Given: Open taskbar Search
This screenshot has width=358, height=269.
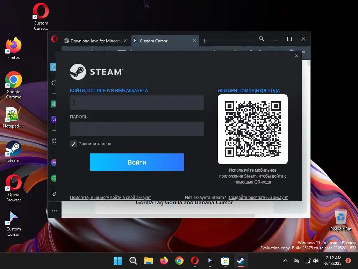Looking at the screenshot, I should click(x=133, y=261).
